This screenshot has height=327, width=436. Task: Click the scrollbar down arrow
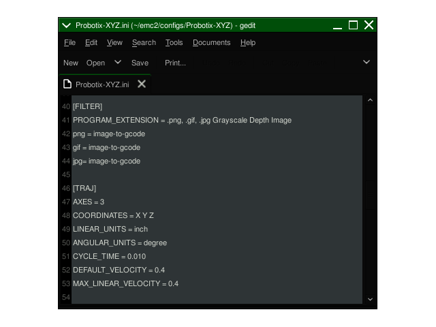(x=370, y=299)
